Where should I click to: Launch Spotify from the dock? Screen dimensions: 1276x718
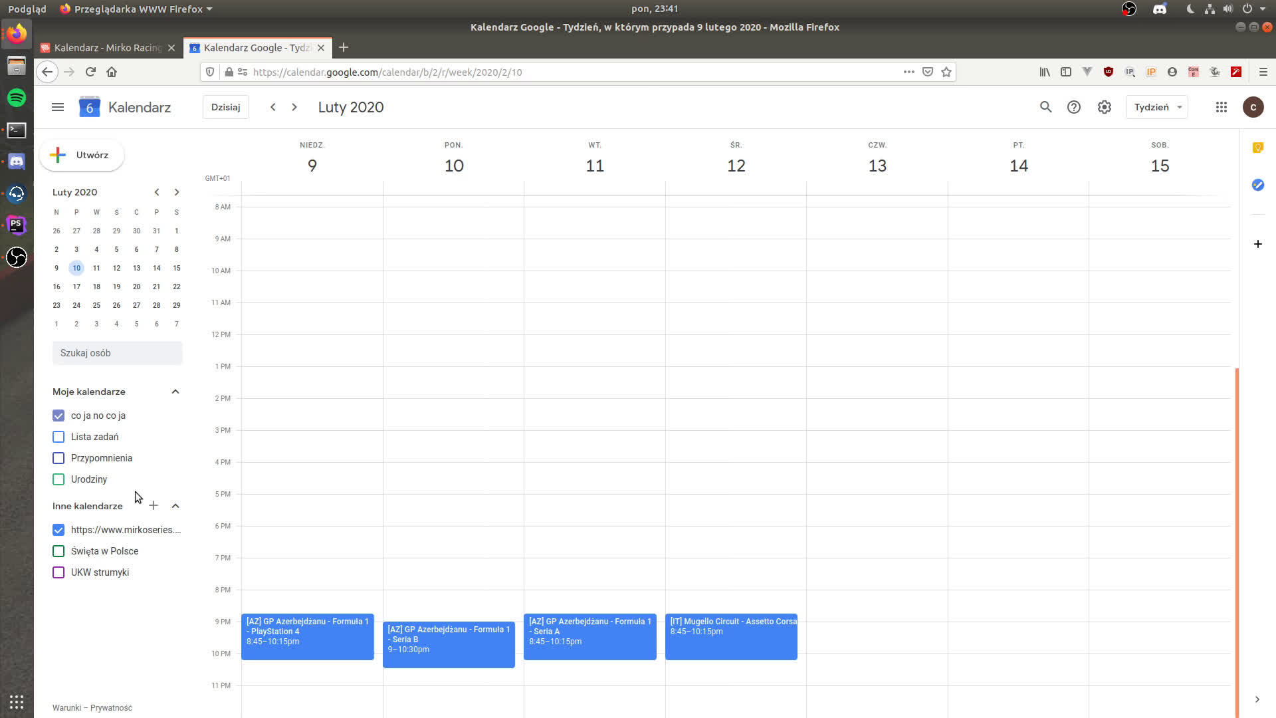point(17,98)
